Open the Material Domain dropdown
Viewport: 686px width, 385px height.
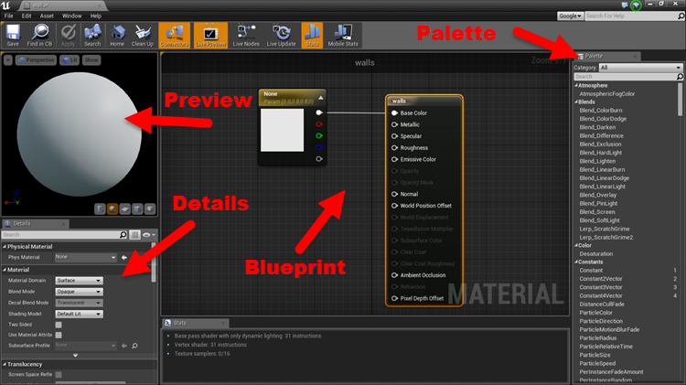(79, 281)
